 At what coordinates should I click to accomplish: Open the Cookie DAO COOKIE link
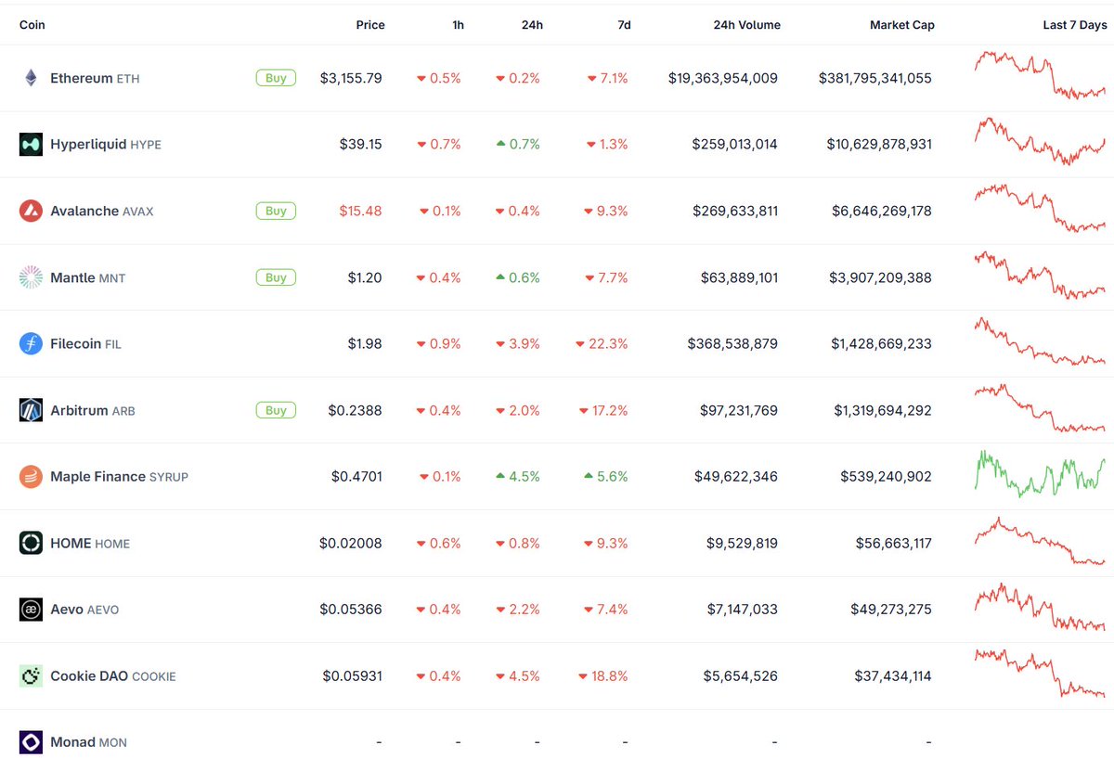tap(113, 676)
